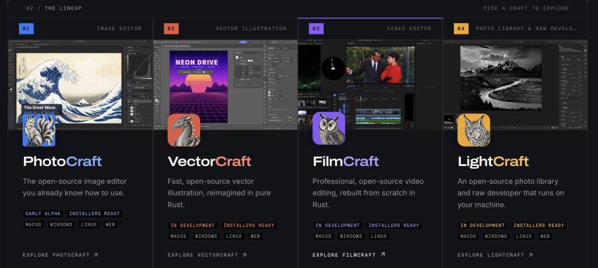The width and height of the screenshot is (598, 268).
Task: Click the purple 03 number badge
Action: pos(316,28)
